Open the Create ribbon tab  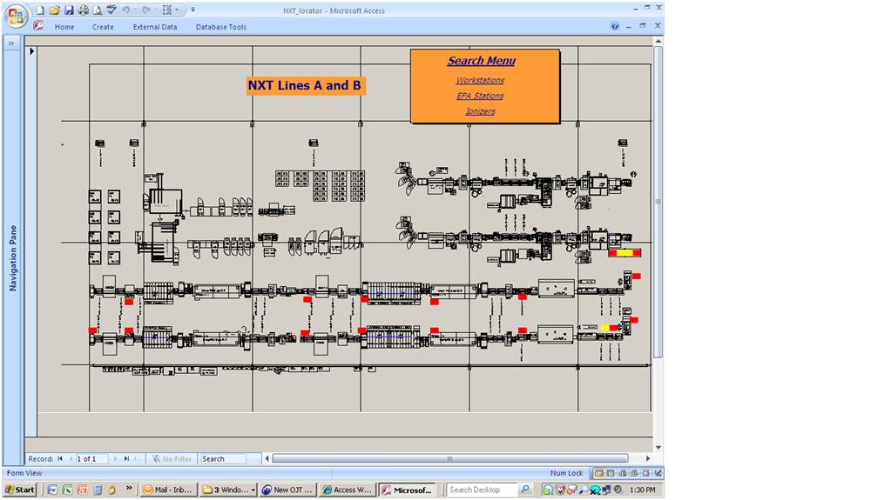coord(104,27)
